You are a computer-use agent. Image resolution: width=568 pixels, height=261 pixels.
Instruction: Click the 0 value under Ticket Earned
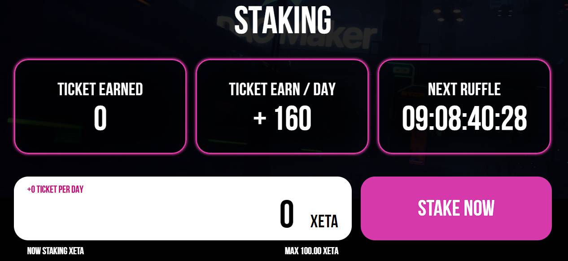pos(100,119)
